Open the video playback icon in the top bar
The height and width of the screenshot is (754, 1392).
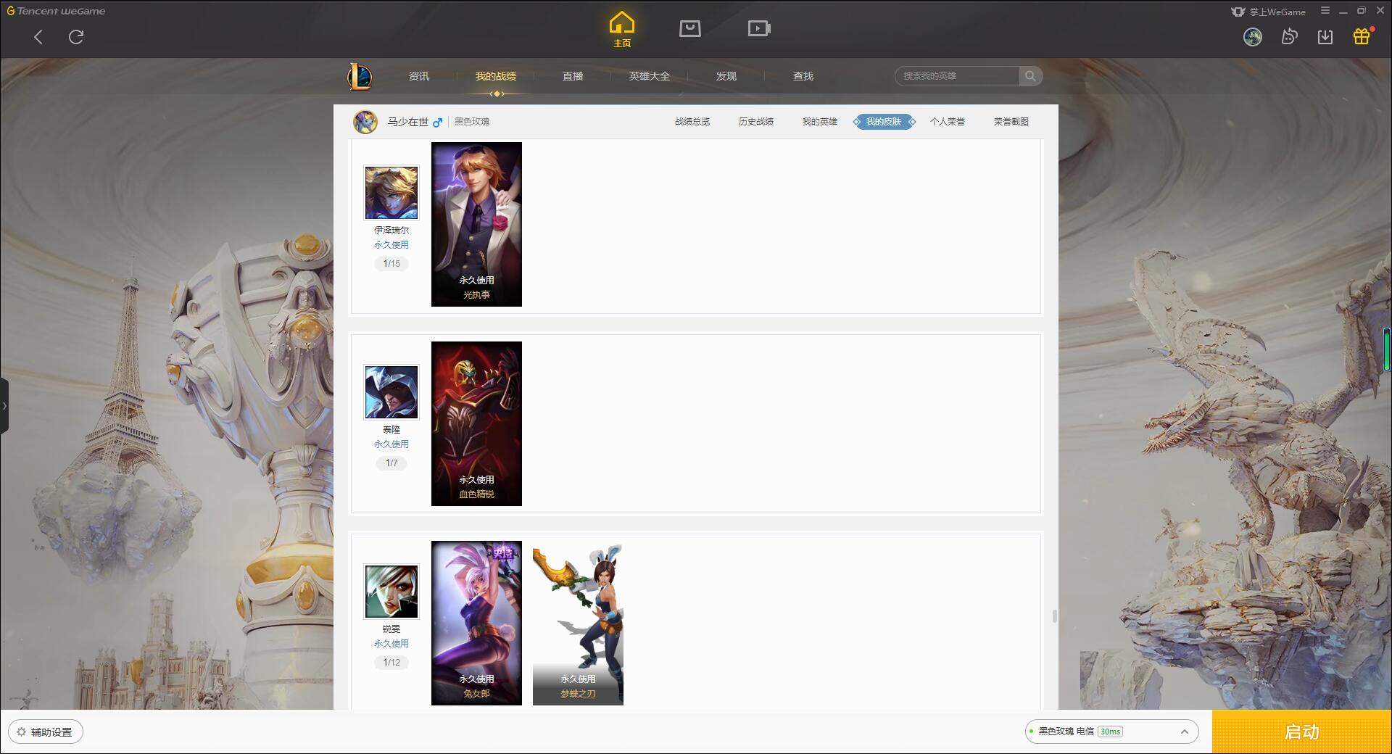click(x=759, y=28)
